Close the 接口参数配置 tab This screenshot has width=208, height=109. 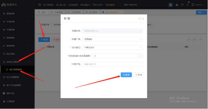pos(121,12)
